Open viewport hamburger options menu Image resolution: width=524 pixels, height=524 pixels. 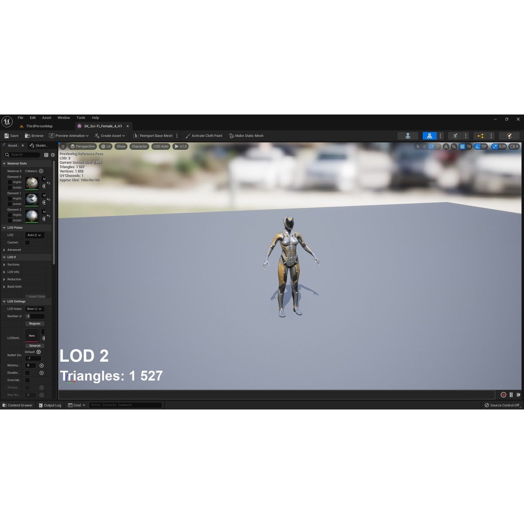coord(63,147)
